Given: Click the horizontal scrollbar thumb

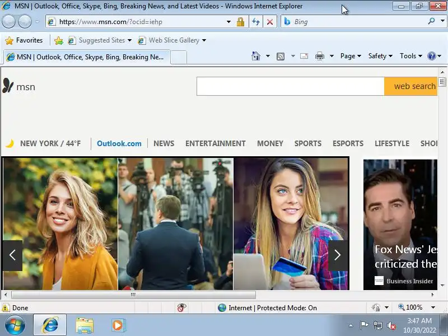Looking at the screenshot, I should click(133, 295).
